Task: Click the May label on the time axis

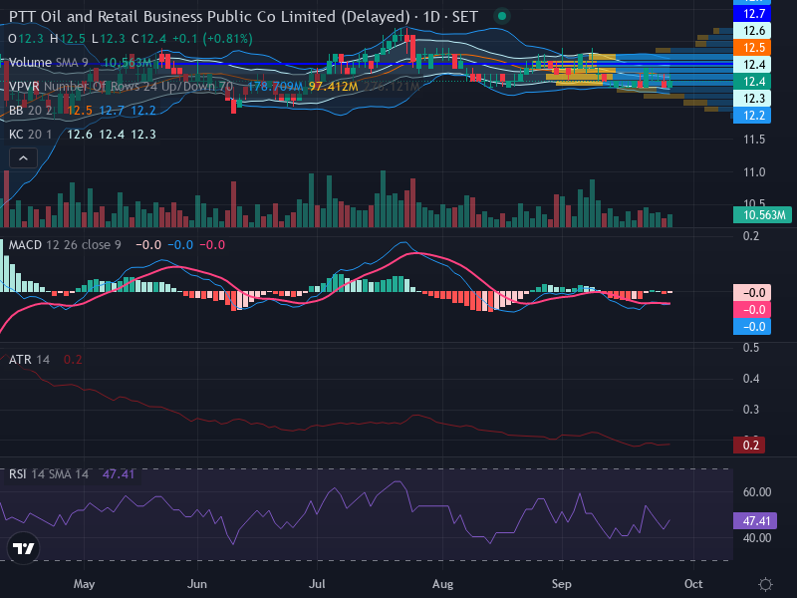Action: pos(84,584)
